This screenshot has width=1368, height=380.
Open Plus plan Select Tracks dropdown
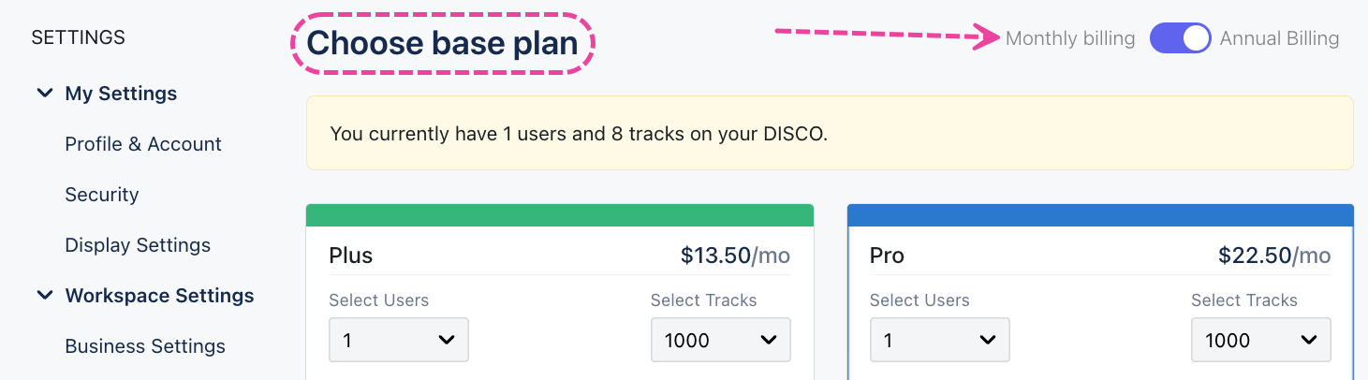click(720, 340)
